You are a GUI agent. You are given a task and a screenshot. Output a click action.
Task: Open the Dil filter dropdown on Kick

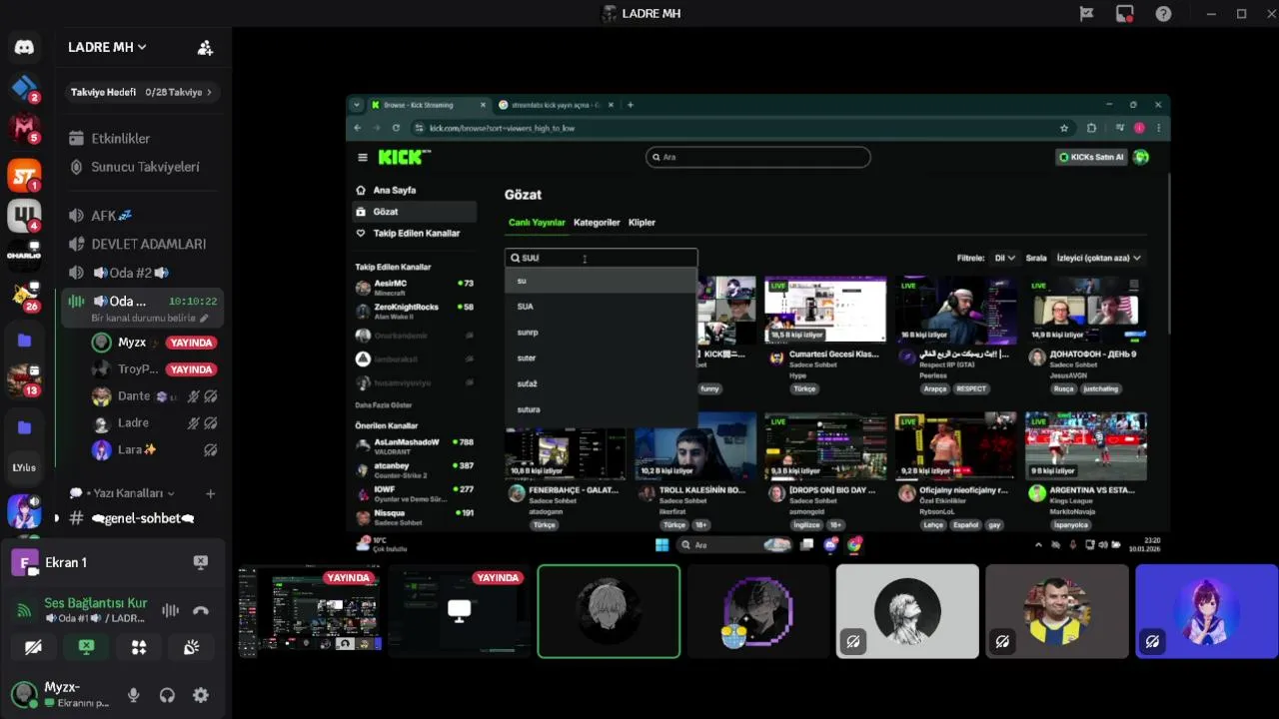tap(1004, 258)
